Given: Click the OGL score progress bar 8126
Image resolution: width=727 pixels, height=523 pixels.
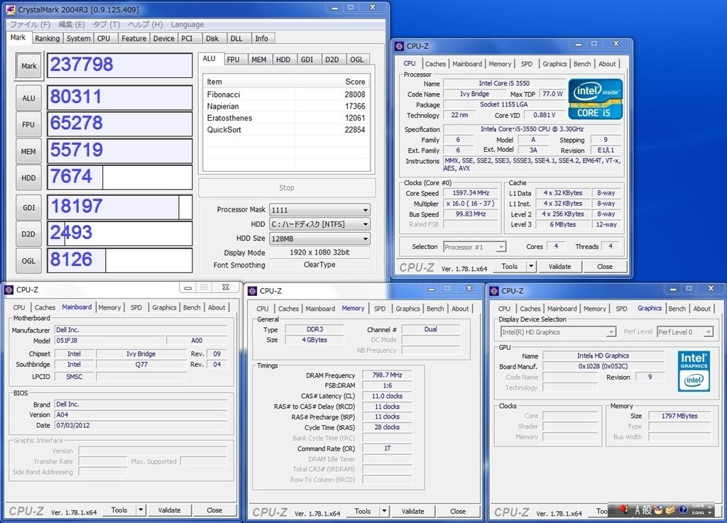Looking at the screenshot, I should click(119, 260).
